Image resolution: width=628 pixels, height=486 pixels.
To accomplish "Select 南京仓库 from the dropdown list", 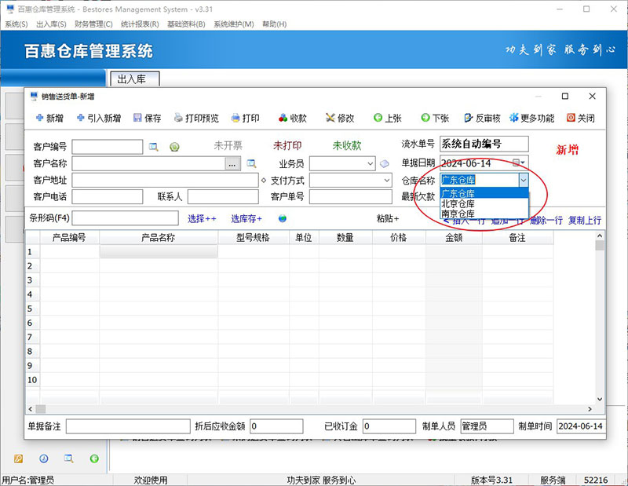I will coord(484,214).
